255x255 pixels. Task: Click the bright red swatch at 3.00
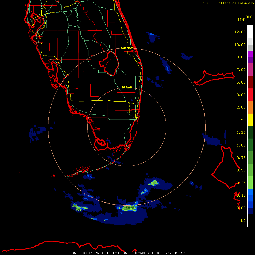coord(250,95)
